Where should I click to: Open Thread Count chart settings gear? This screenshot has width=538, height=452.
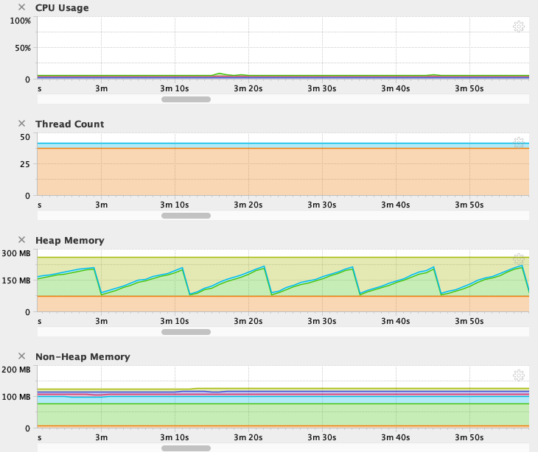coord(518,143)
